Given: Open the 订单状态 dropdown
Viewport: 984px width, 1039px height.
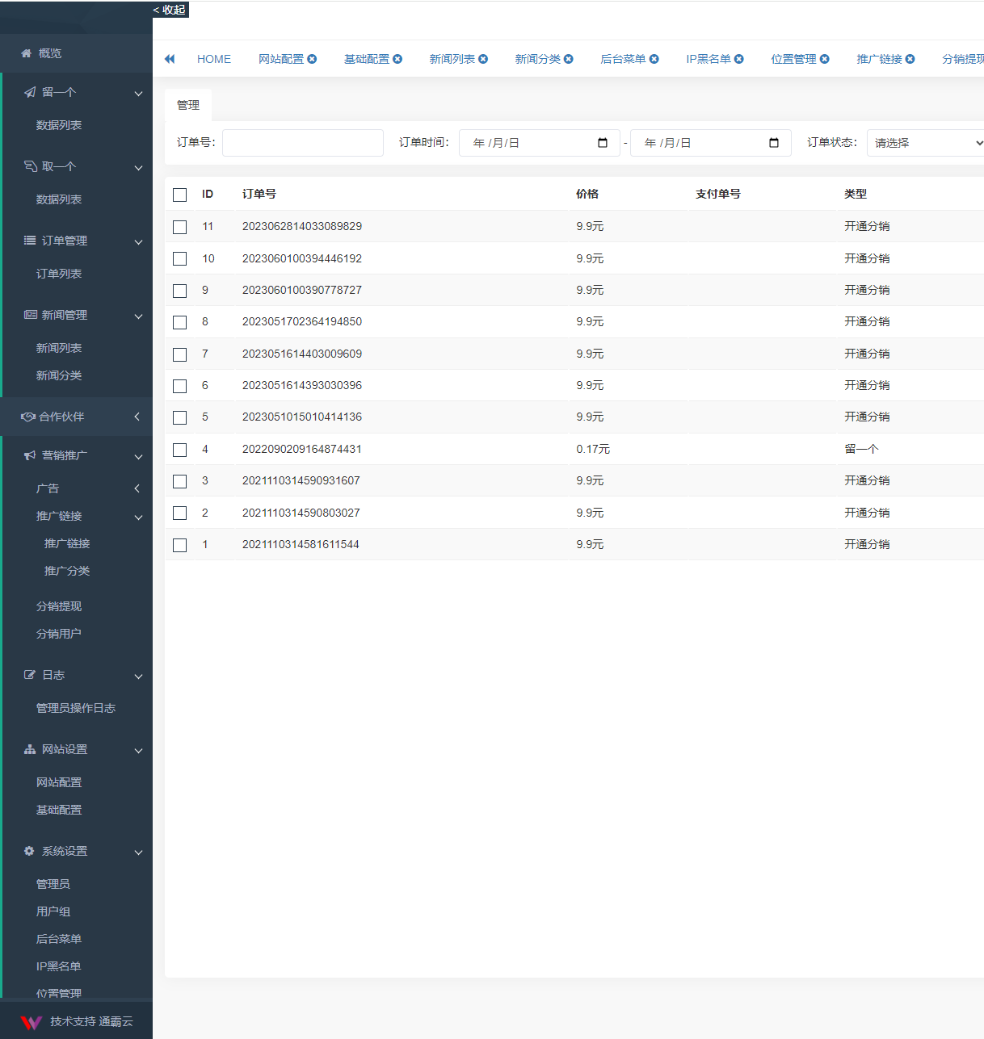Looking at the screenshot, I should 926,143.
